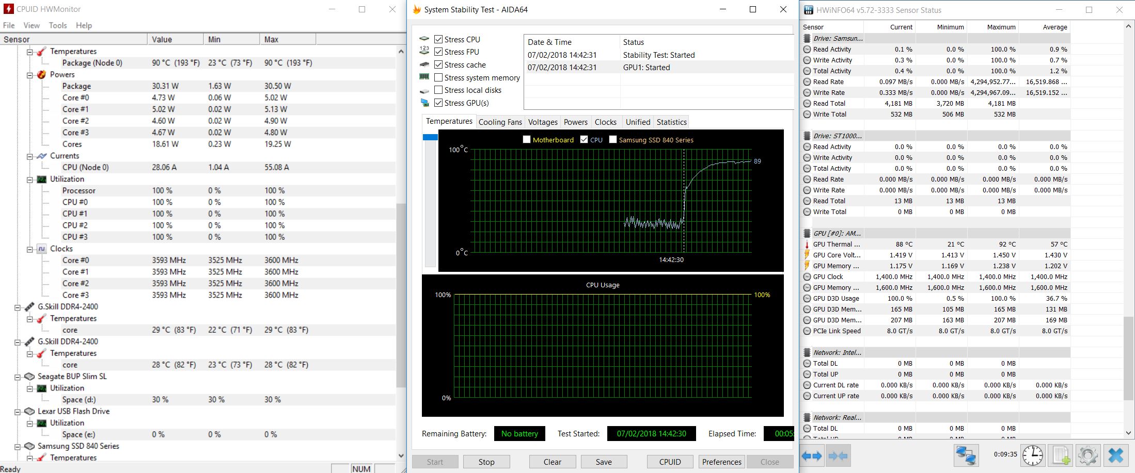Image resolution: width=1135 pixels, height=473 pixels.
Task: Click the GPU Thermal thermometer icon
Action: tap(807, 244)
